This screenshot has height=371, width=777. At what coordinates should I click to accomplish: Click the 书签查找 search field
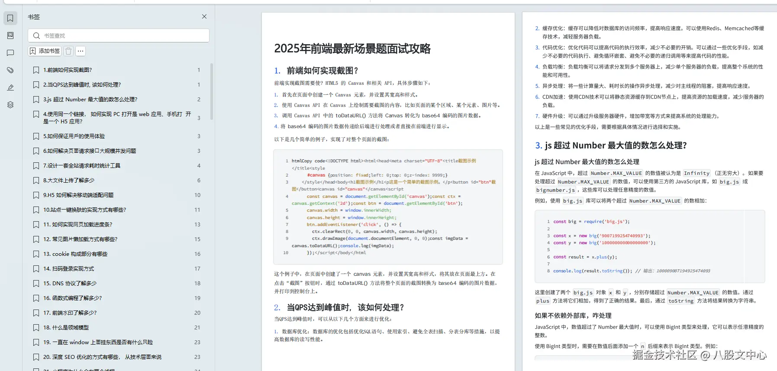coord(119,35)
